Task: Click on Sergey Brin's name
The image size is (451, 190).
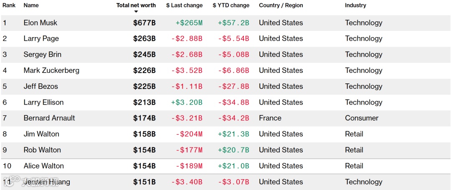Action: pyautogui.click(x=43, y=55)
